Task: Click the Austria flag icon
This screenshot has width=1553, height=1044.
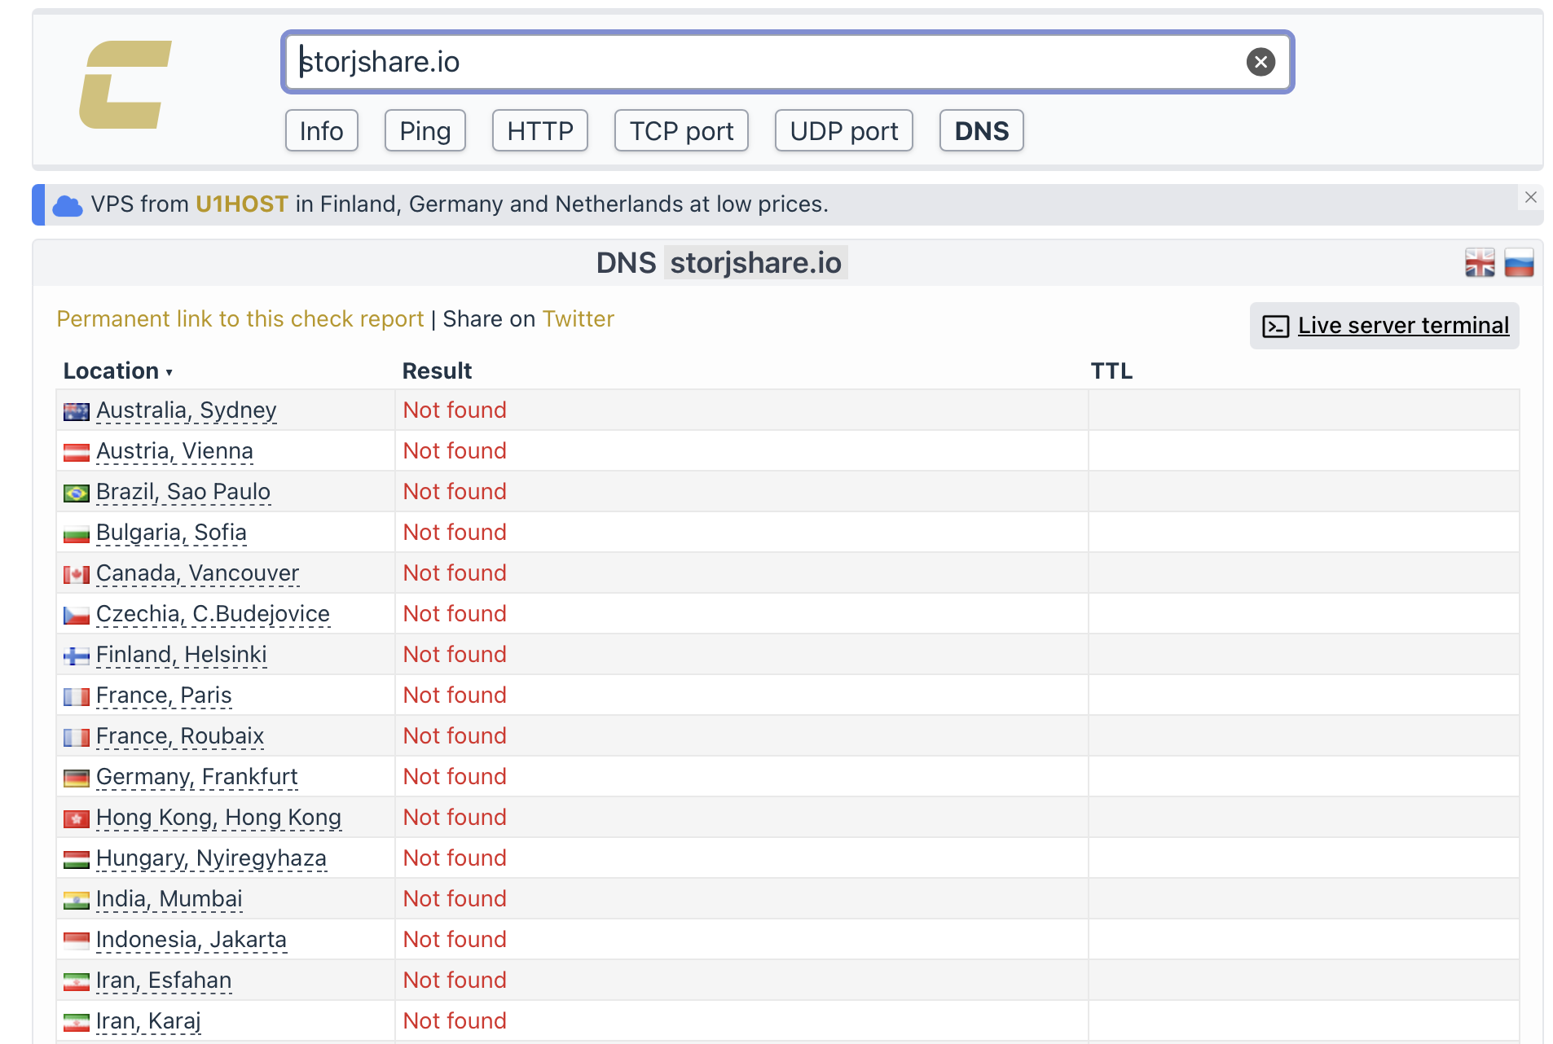Action: [77, 453]
